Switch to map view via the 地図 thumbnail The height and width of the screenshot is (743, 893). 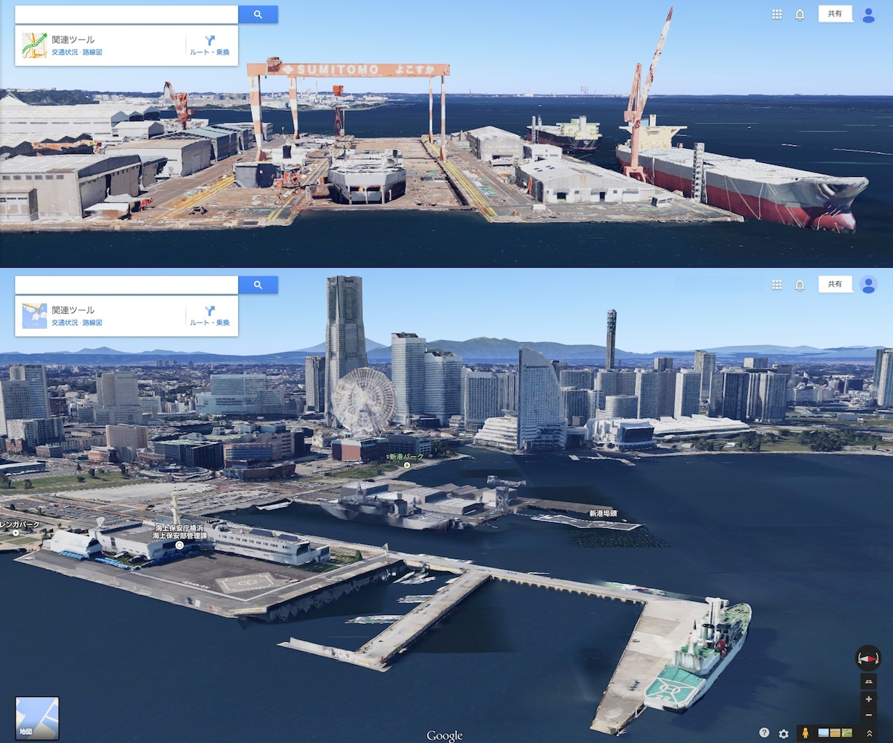click(37, 718)
